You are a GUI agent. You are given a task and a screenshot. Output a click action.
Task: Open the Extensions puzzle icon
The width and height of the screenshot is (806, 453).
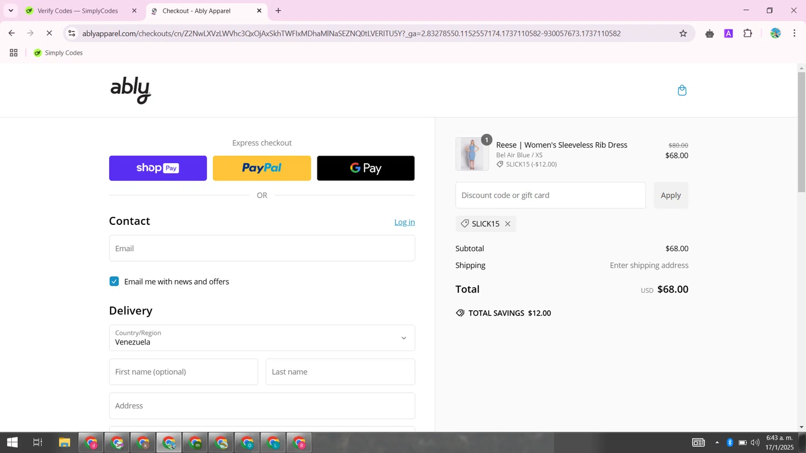pos(747,33)
